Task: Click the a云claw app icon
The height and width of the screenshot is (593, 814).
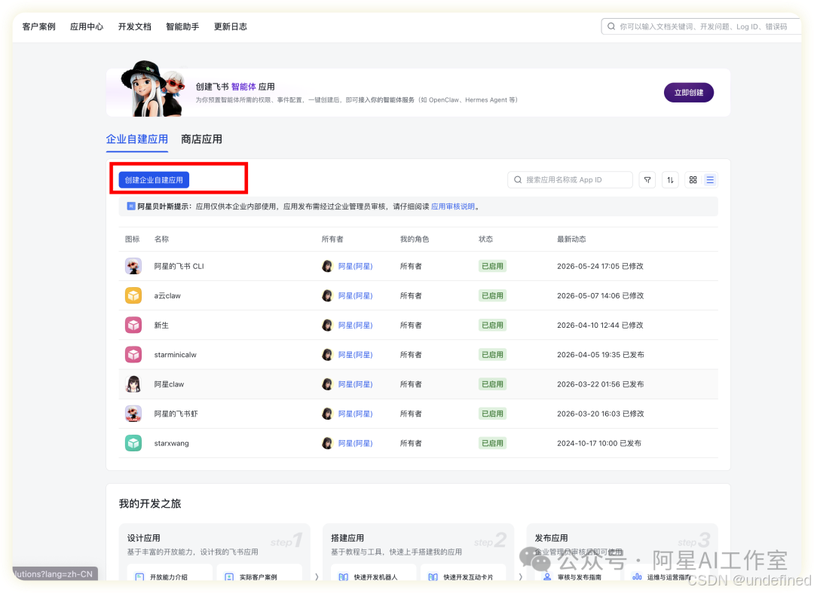Action: click(x=133, y=295)
